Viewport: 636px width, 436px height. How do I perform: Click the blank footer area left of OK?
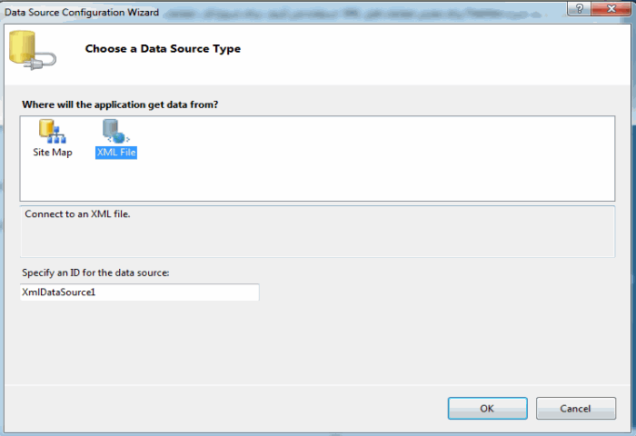click(224, 409)
